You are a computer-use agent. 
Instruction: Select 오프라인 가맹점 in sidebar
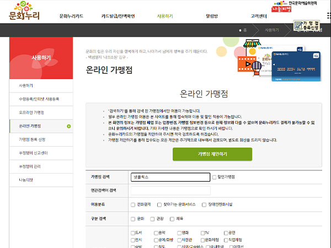coord(41,112)
